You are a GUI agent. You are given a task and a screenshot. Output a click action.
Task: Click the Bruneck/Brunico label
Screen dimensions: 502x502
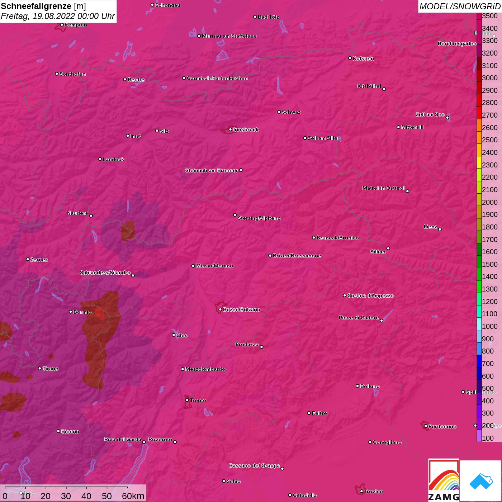338,238
